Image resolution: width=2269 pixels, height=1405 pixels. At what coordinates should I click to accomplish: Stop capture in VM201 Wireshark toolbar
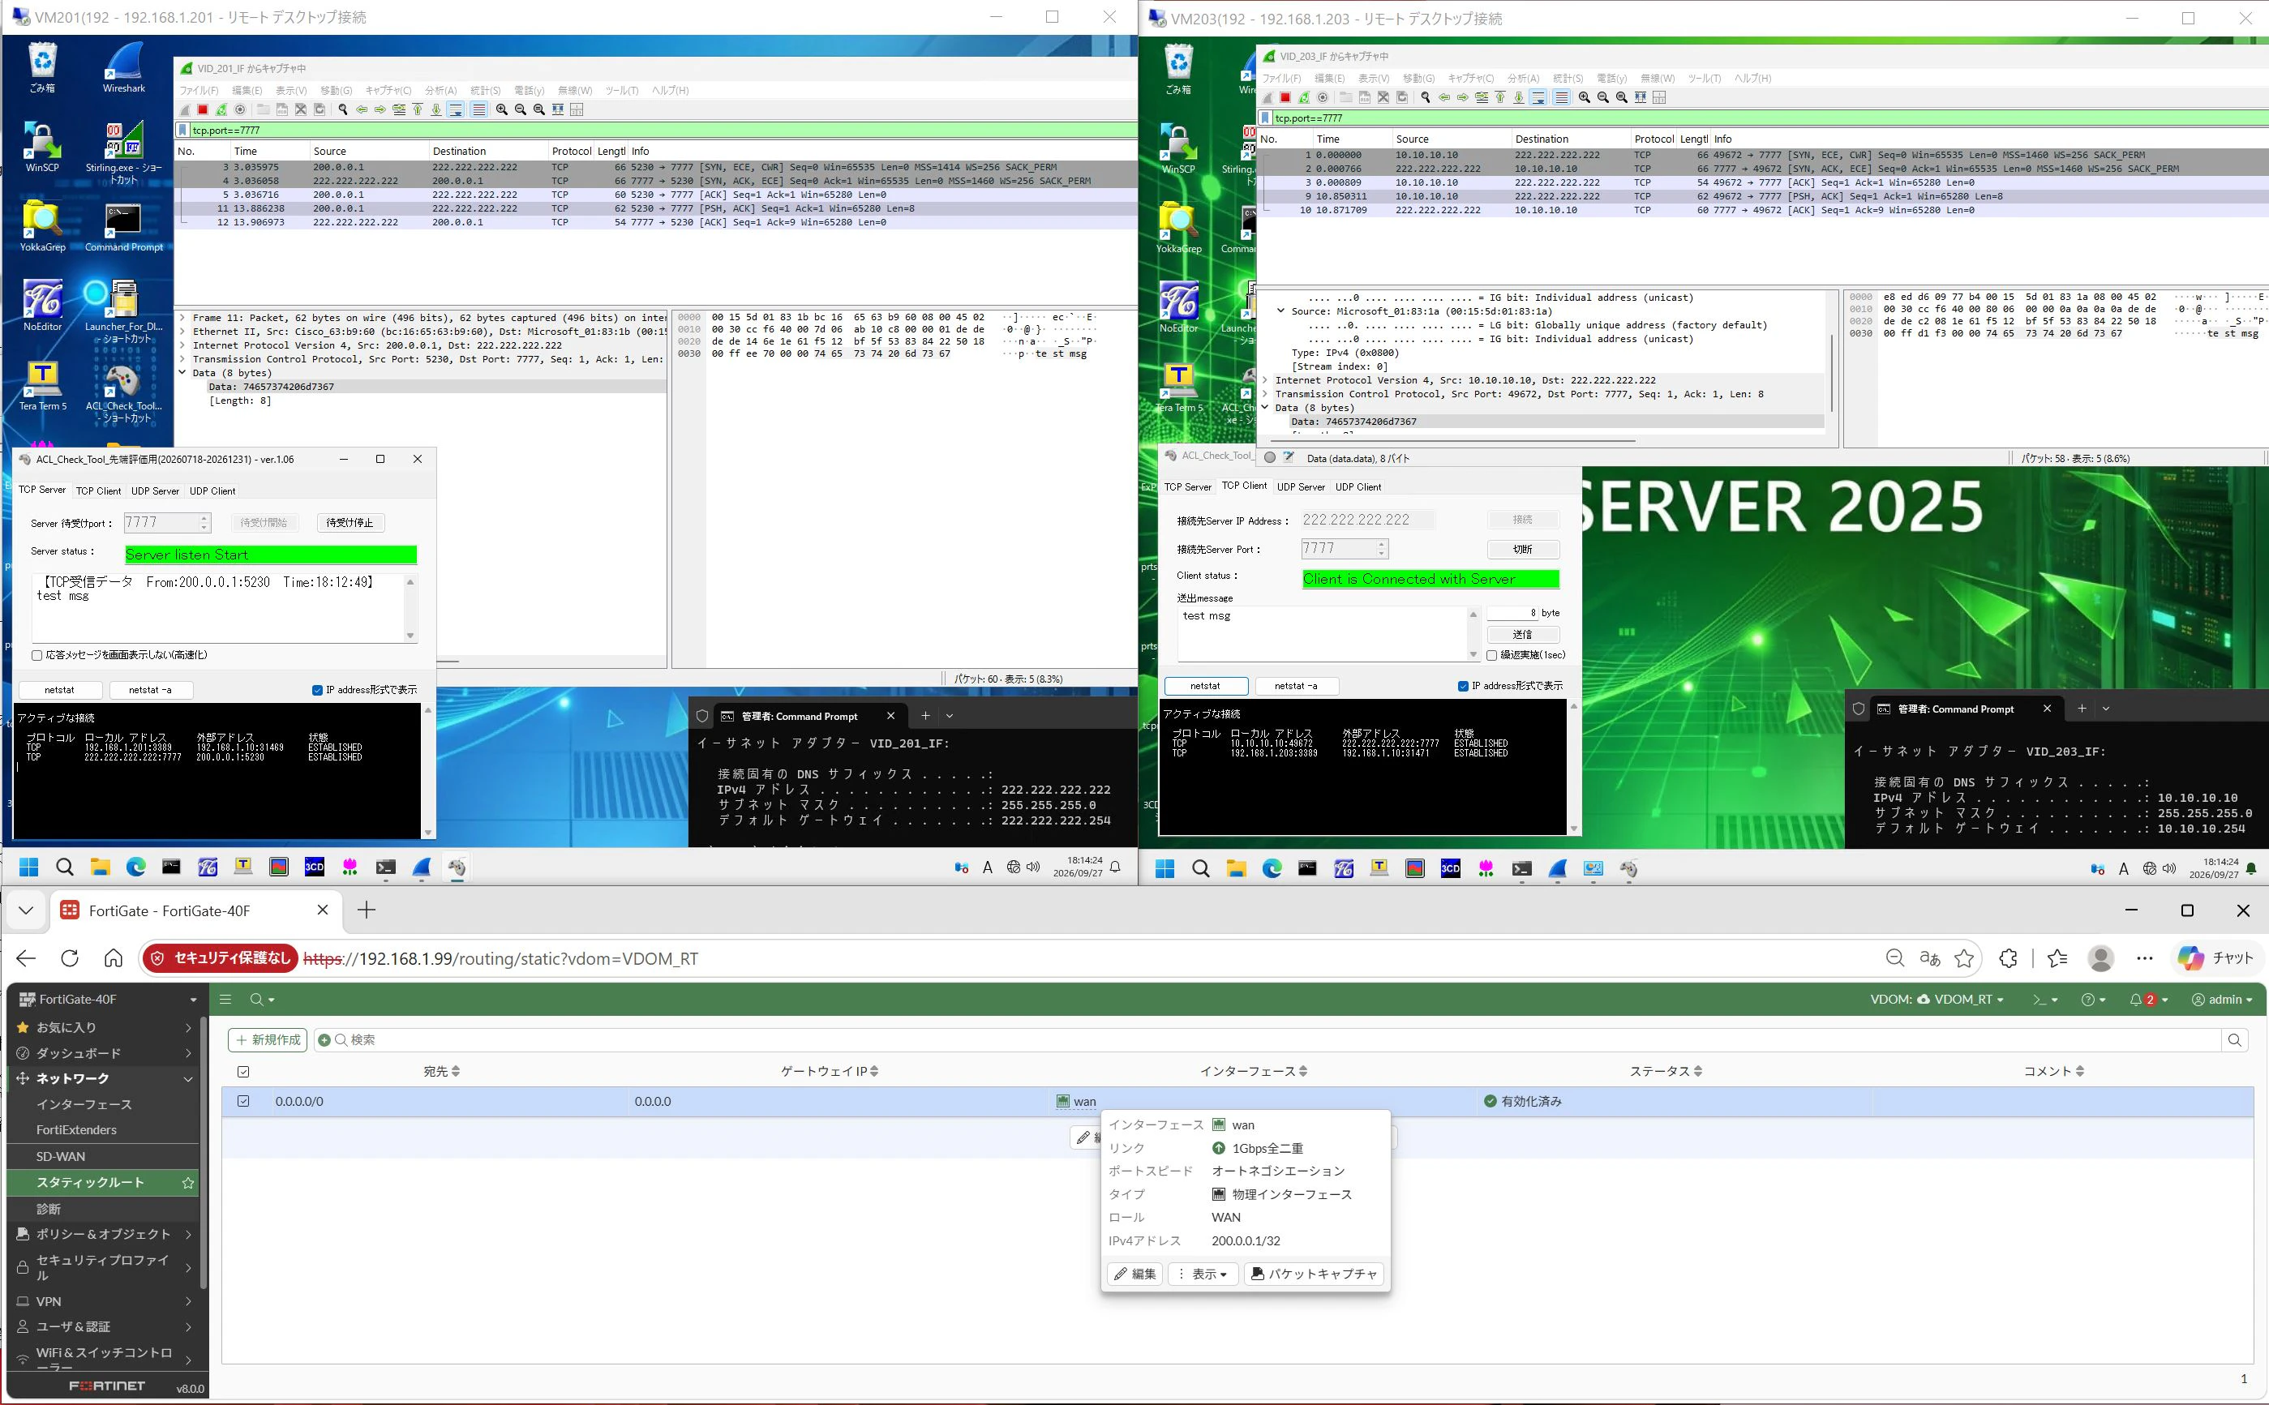[203, 109]
